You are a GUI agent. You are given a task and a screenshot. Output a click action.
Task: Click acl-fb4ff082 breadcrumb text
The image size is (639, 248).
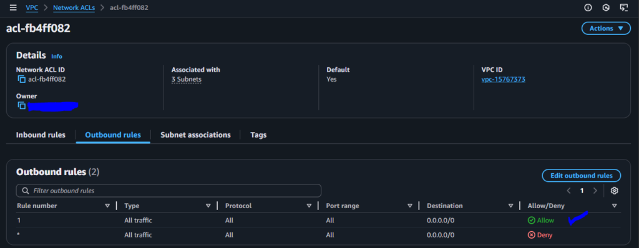click(129, 7)
